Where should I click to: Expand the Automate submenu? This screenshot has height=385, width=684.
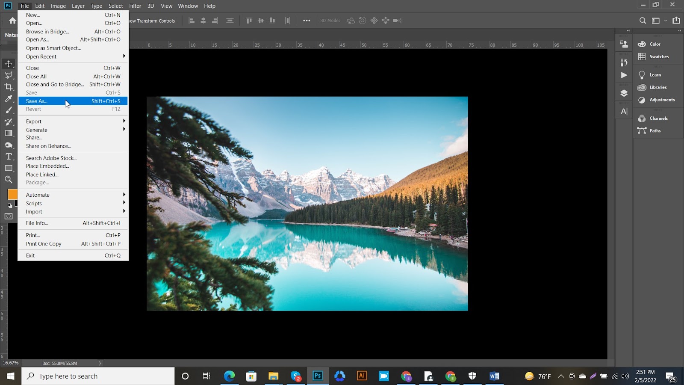(73, 195)
